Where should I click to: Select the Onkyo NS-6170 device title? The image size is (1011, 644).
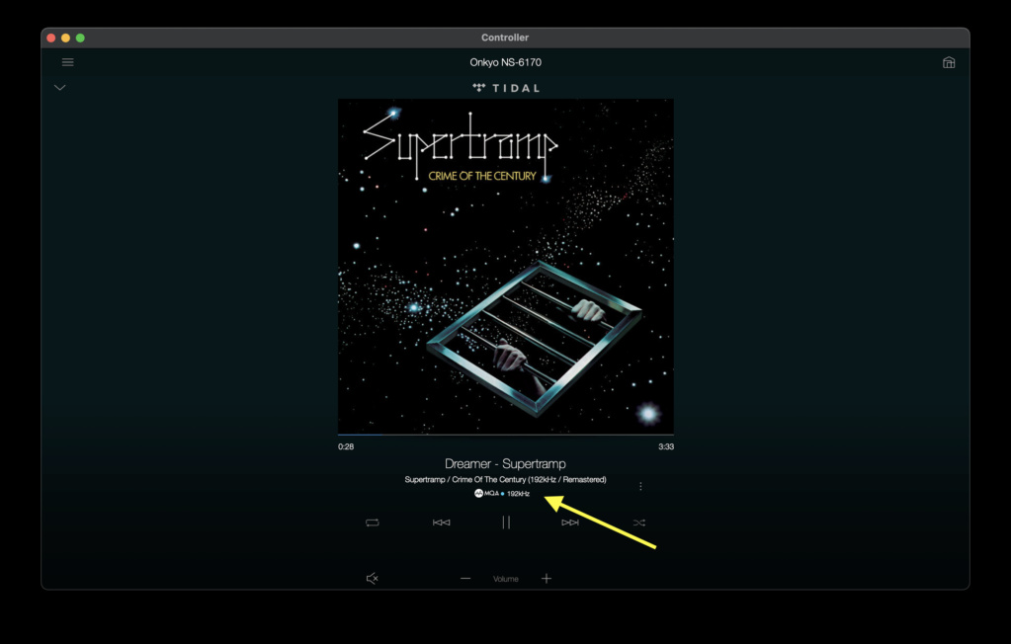pos(506,62)
